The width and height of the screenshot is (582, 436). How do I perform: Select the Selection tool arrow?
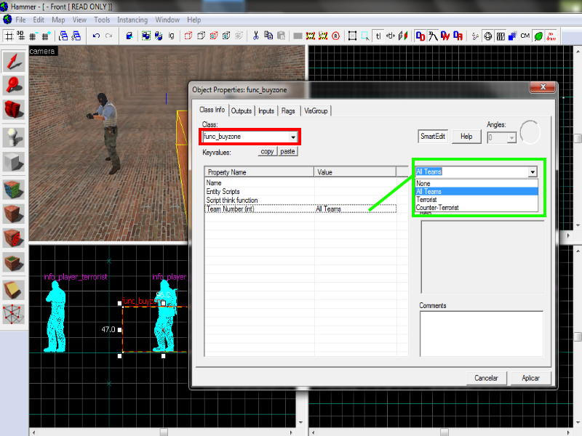point(14,61)
